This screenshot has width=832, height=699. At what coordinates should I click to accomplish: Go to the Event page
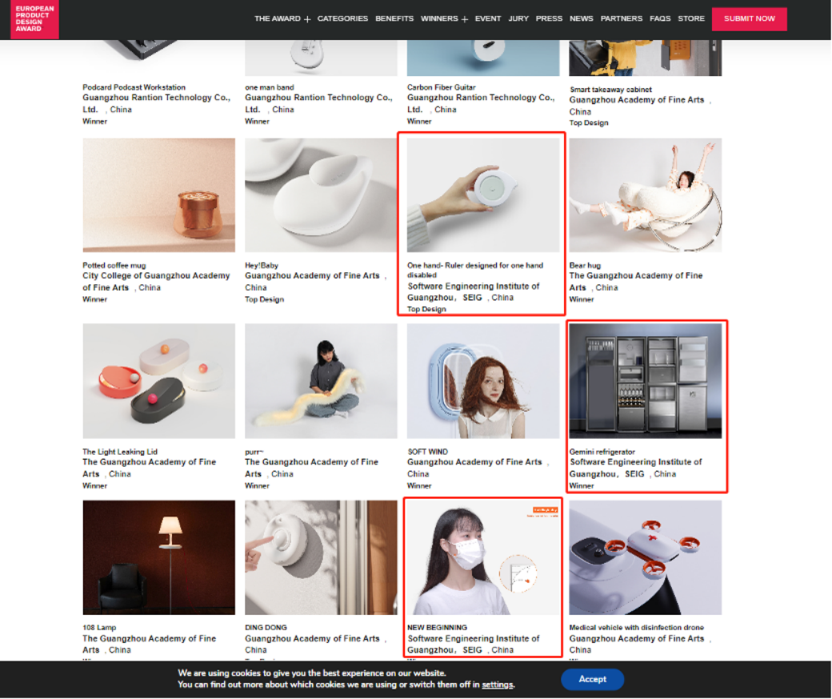[488, 18]
